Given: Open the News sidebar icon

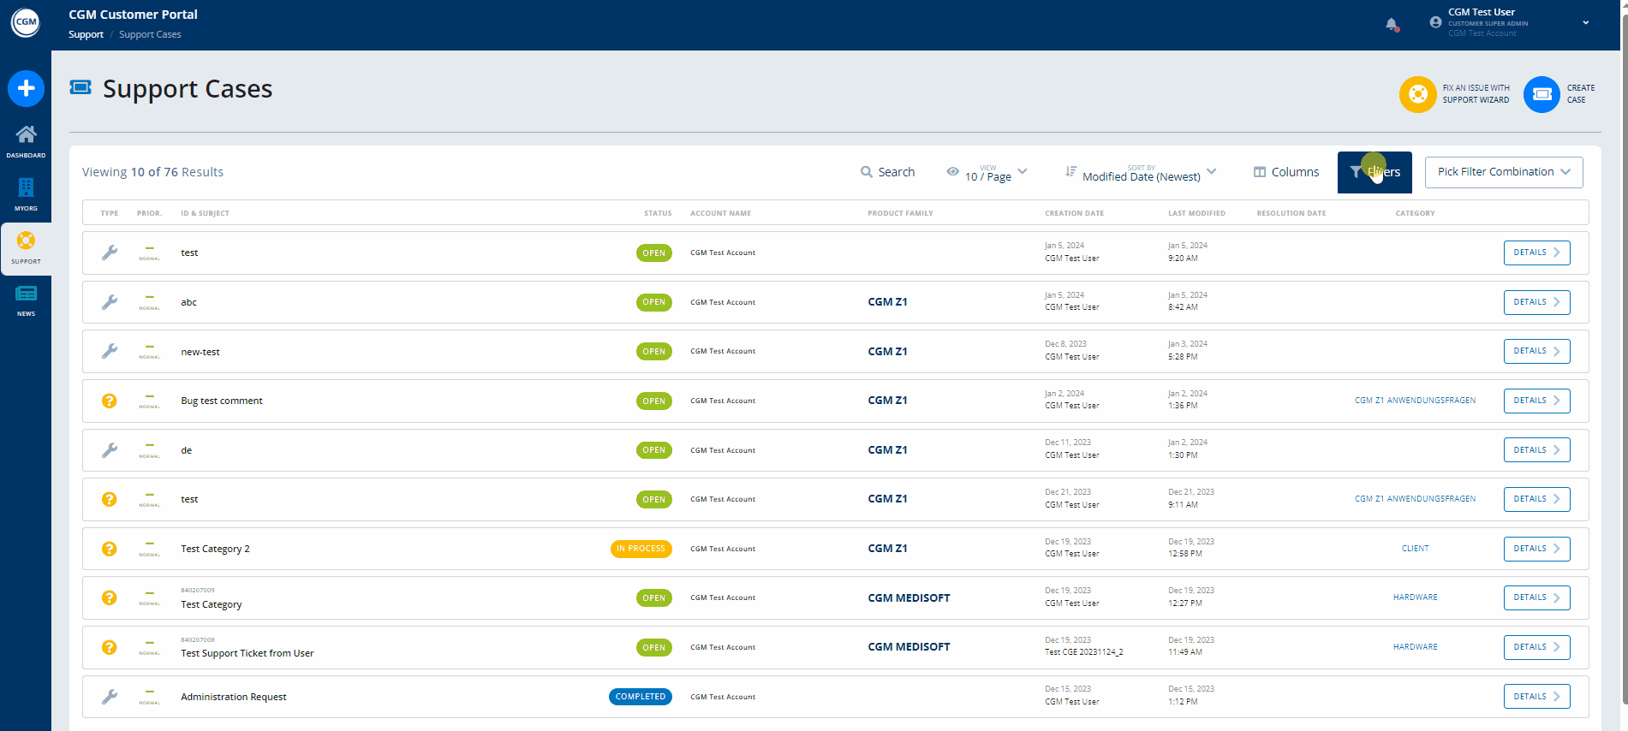Looking at the screenshot, I should point(26,294).
